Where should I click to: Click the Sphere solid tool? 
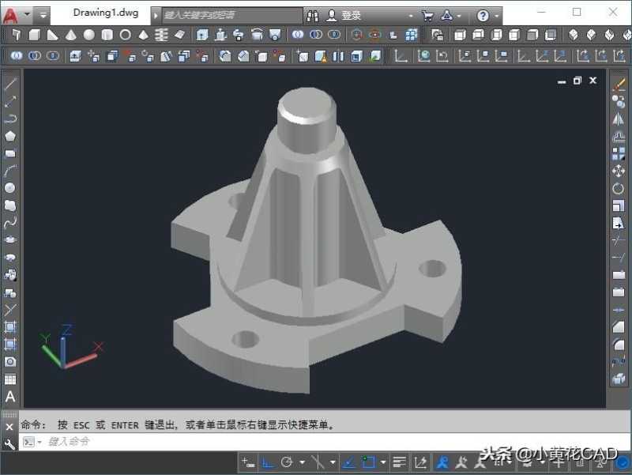[x=89, y=35]
